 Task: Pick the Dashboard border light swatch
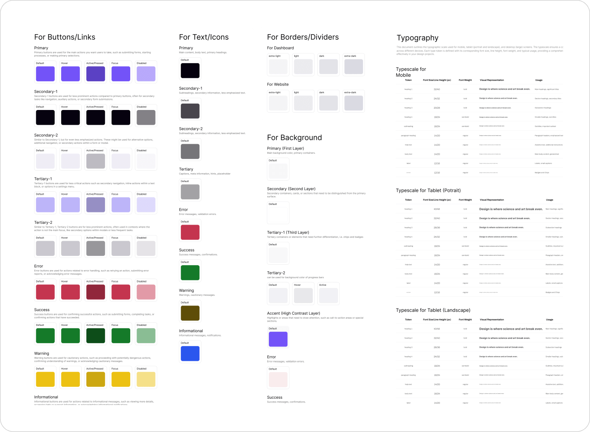click(x=303, y=67)
